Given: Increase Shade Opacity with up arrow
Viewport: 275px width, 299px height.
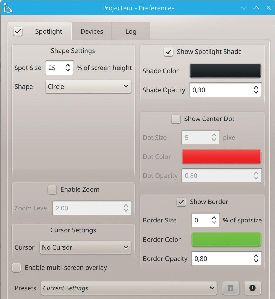Looking at the screenshot, I should [x=256, y=87].
